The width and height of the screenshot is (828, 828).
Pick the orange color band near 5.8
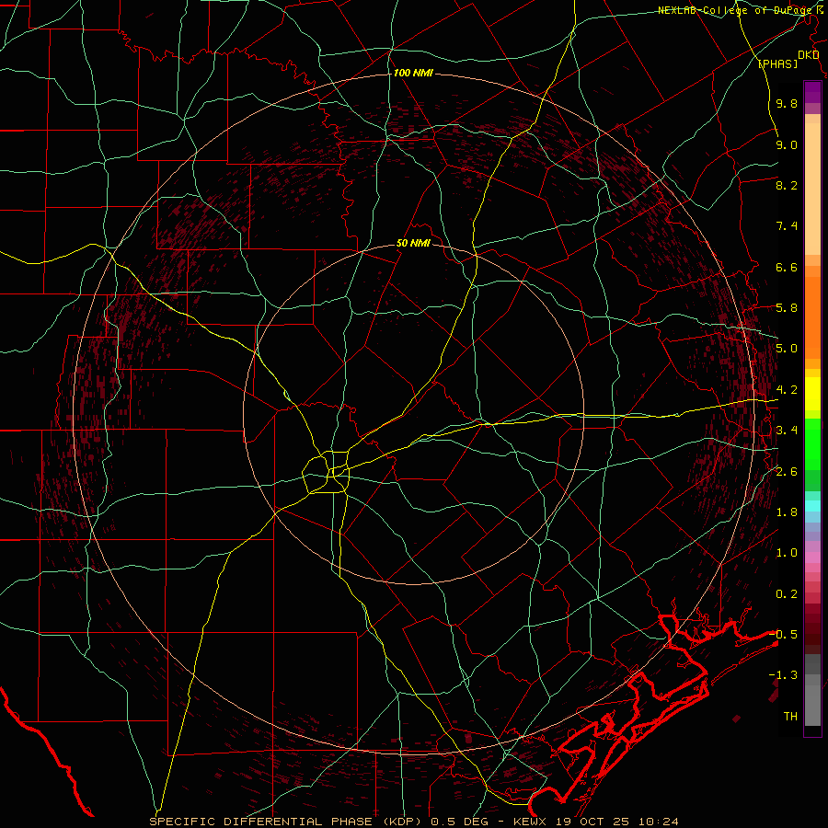812,308
